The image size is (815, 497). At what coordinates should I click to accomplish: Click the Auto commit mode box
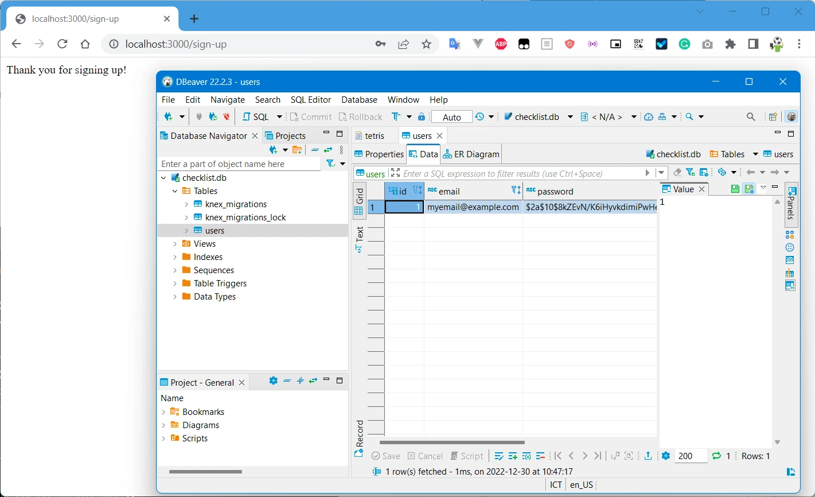tap(451, 117)
